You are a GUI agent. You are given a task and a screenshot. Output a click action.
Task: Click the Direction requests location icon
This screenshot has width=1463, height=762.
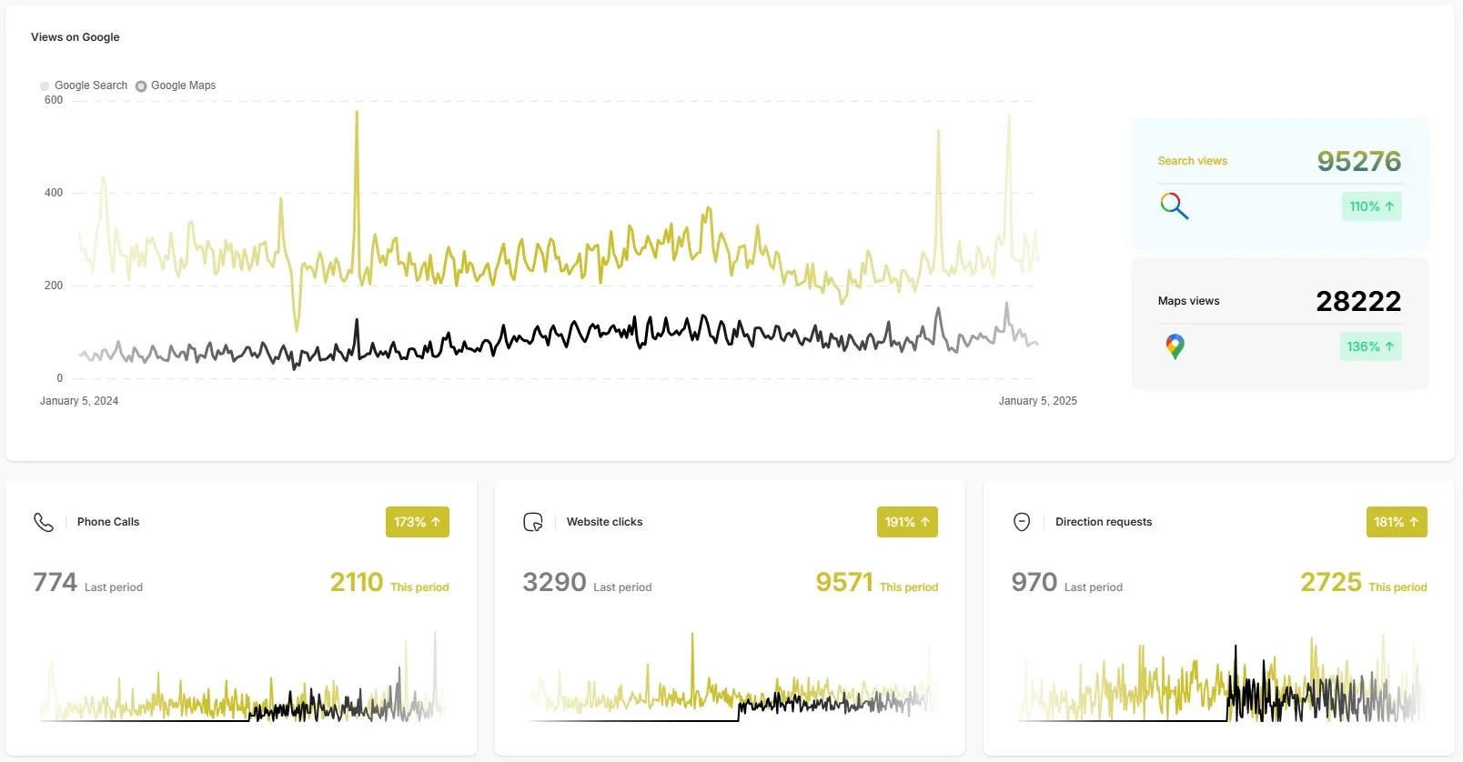coord(1022,522)
